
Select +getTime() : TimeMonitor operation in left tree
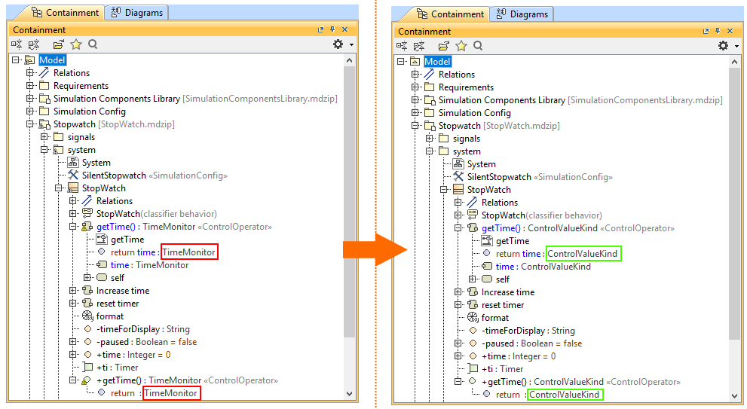coord(187,380)
